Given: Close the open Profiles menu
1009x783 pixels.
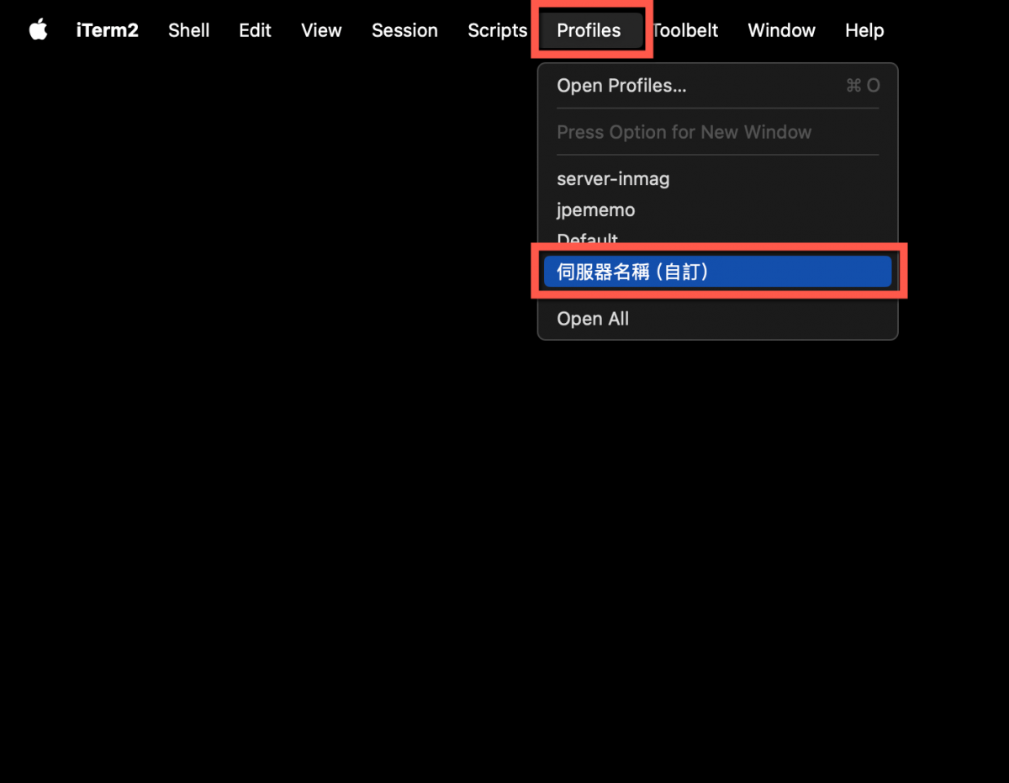Looking at the screenshot, I should (589, 30).
